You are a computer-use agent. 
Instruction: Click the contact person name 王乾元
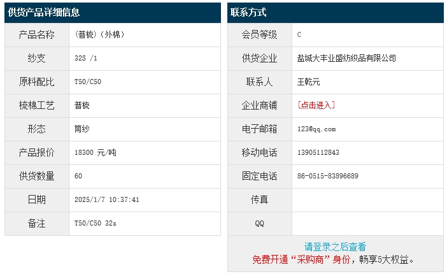pos(309,82)
